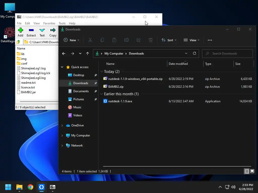
Task: Switch to details view layout icon
Action: [x=247, y=171]
